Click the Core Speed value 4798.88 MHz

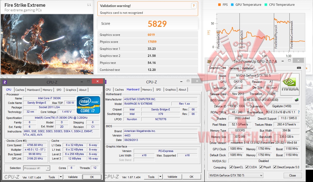click(x=35, y=145)
